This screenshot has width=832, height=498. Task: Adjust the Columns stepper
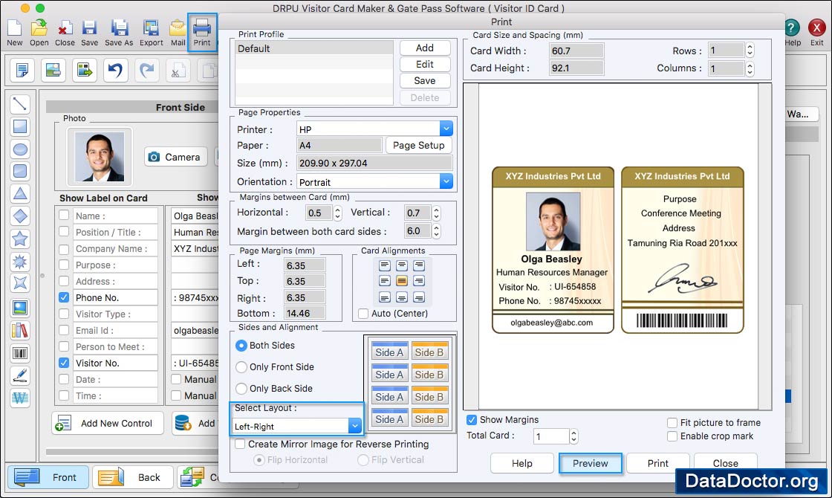click(x=750, y=68)
